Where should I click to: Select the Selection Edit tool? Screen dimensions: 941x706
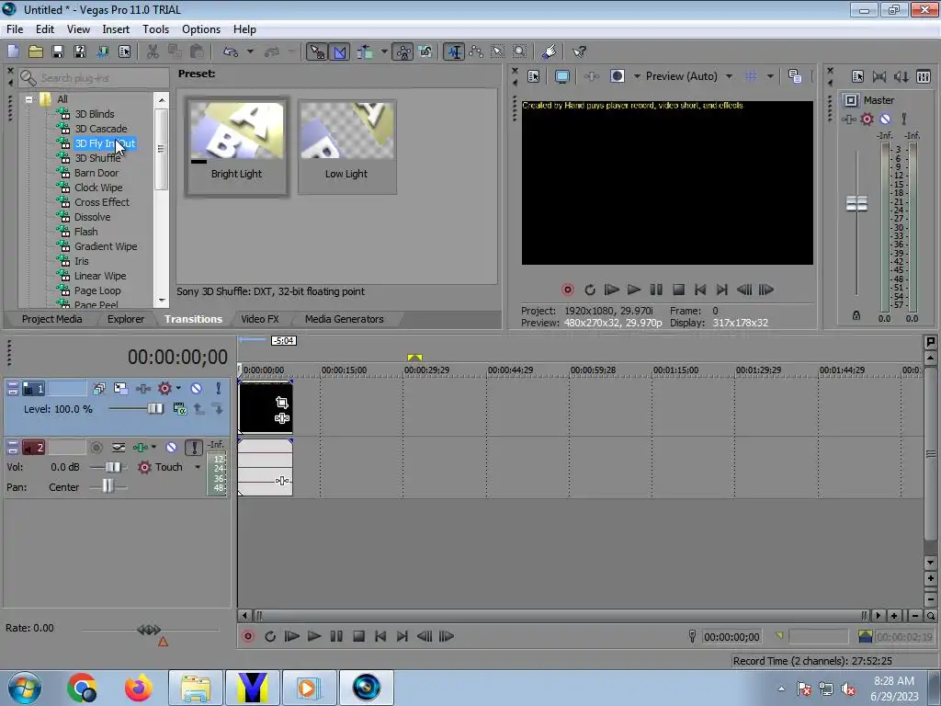[497, 51]
